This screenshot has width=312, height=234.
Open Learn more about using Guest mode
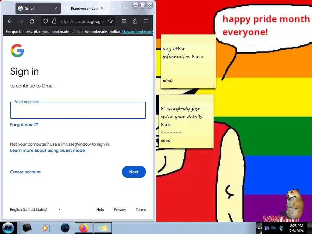pos(47,150)
